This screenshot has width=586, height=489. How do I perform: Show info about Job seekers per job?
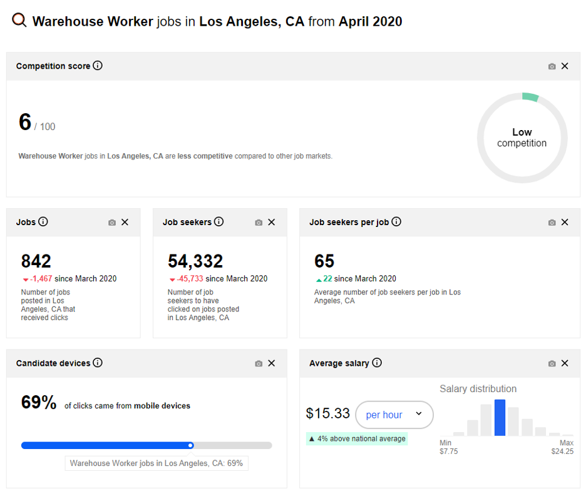click(396, 222)
